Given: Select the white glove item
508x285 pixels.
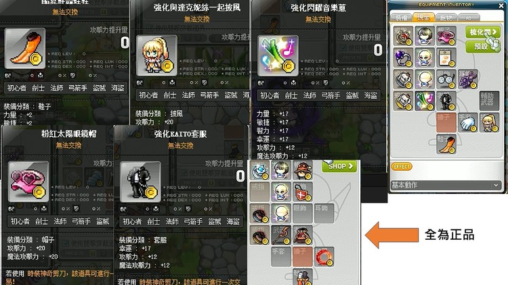Looking at the screenshot, I should (467, 122).
